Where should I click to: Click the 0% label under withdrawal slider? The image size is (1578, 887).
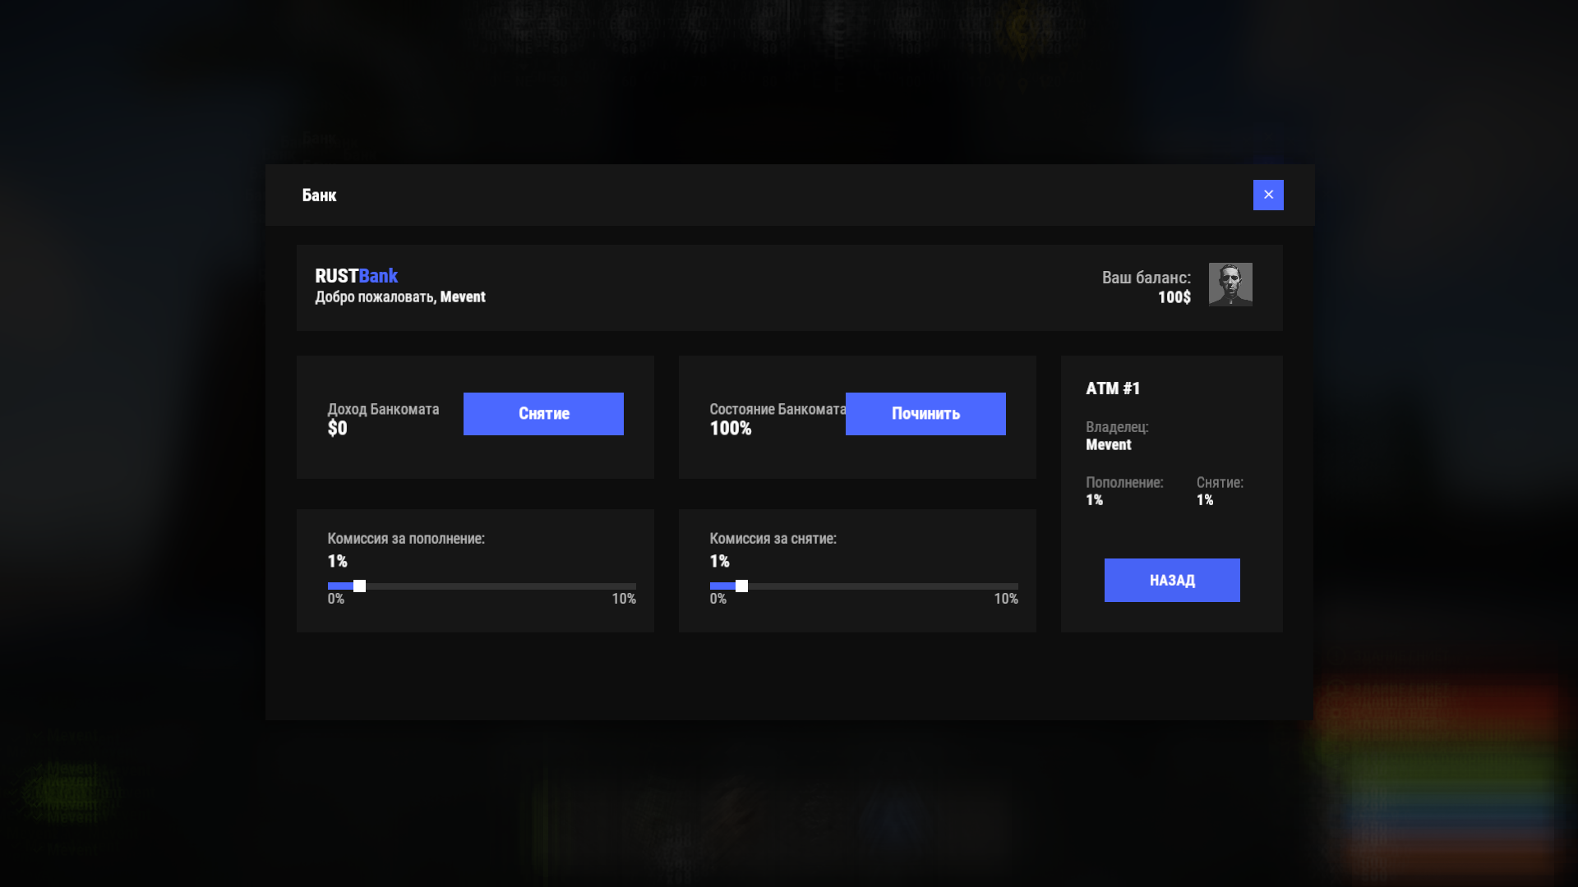point(717,599)
